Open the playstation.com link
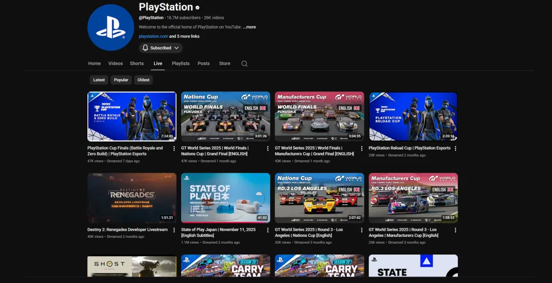Screen dimensions: 552x283 point(153,36)
